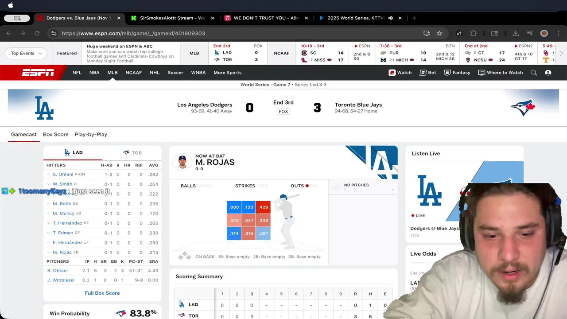Click the Blue Jays logo in game header

[523, 107]
